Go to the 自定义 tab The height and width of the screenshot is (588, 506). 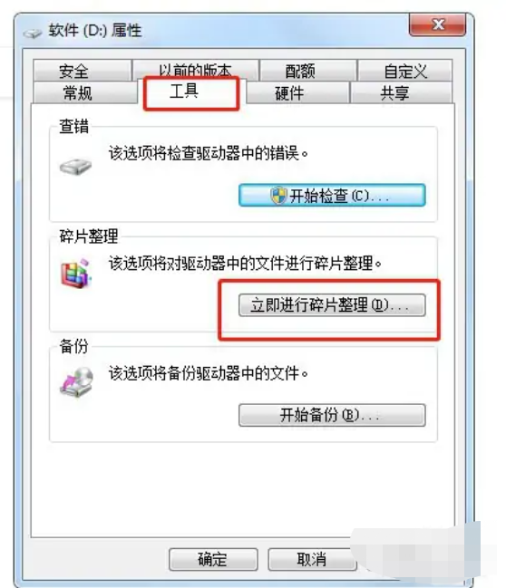[x=405, y=71]
